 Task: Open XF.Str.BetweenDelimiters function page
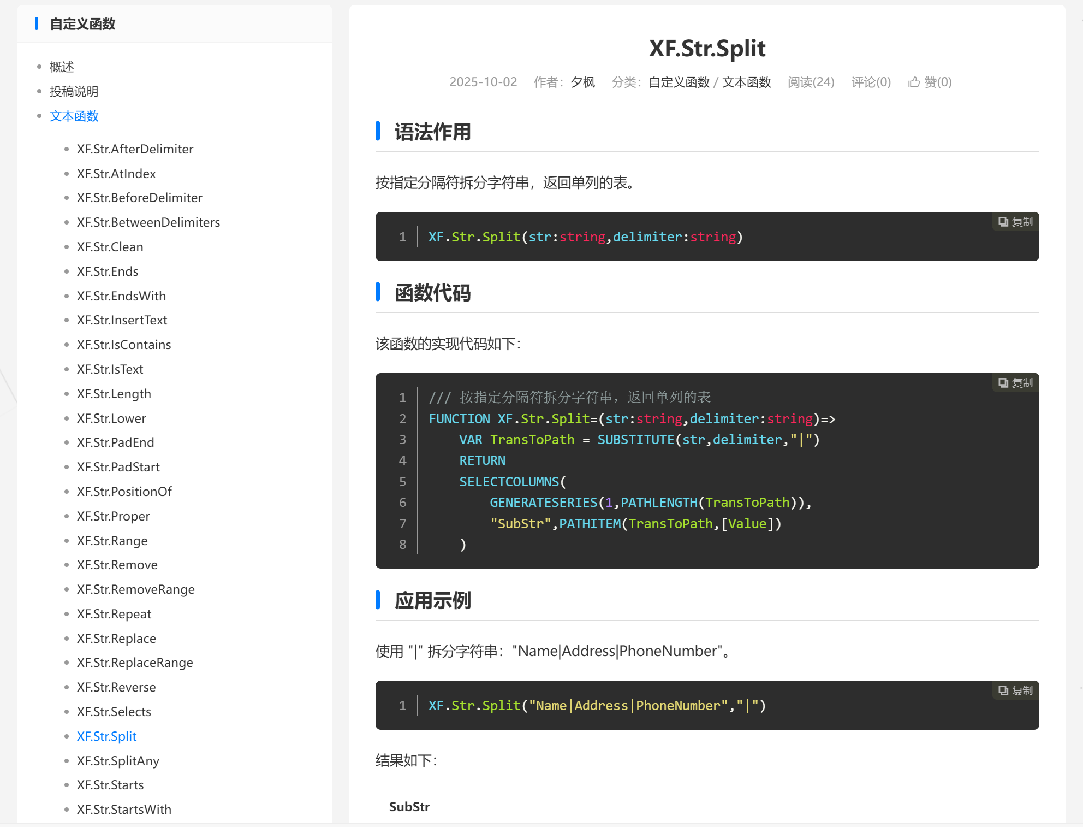tap(148, 222)
